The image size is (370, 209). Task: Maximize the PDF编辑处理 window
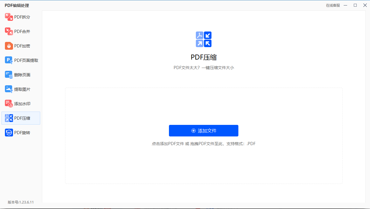tap(355, 5)
